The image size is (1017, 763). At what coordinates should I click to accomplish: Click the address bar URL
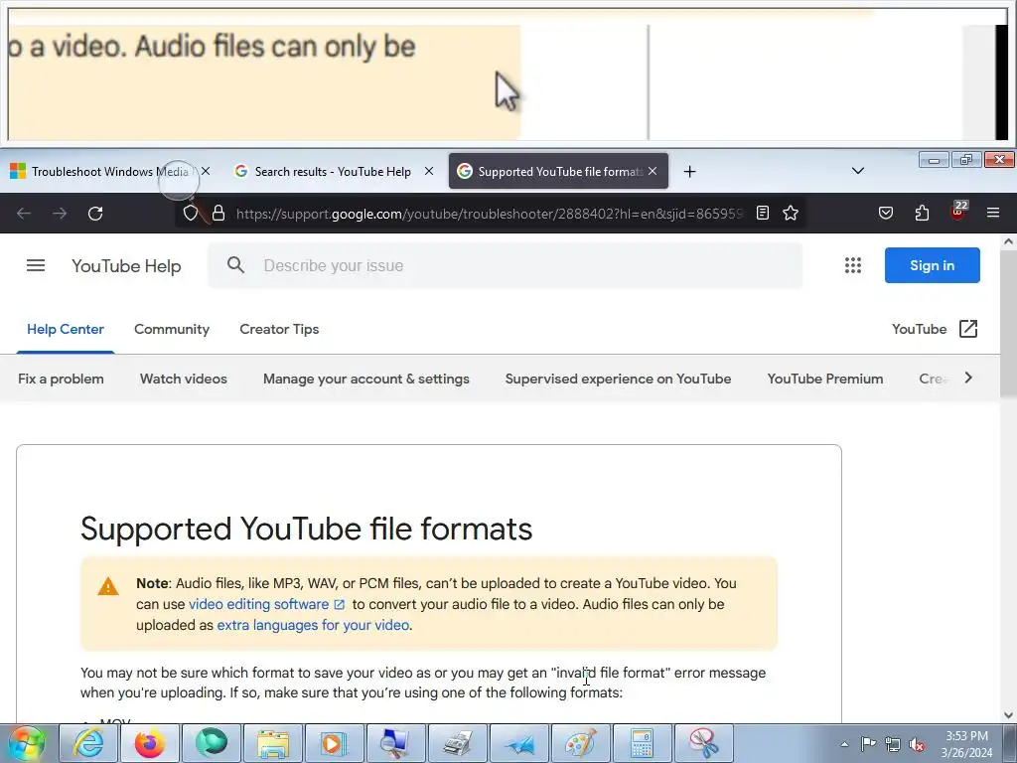[490, 214]
